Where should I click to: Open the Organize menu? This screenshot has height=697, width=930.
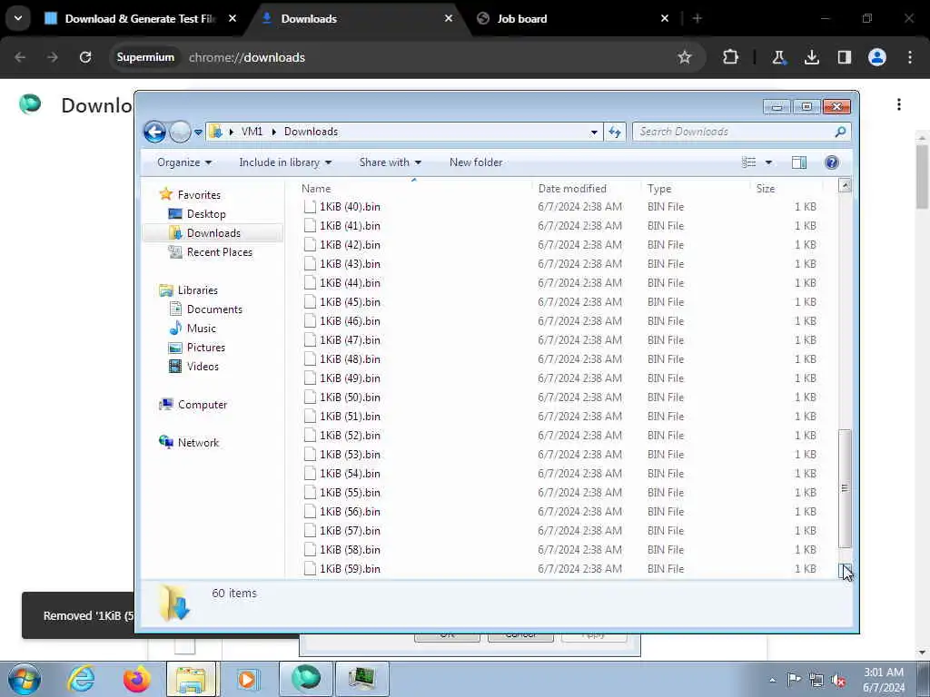[x=183, y=162]
